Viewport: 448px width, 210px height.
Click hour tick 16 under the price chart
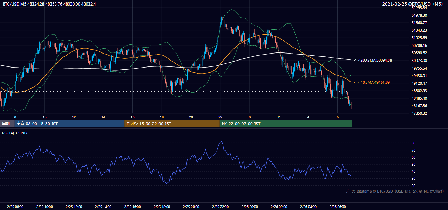pos(132,117)
